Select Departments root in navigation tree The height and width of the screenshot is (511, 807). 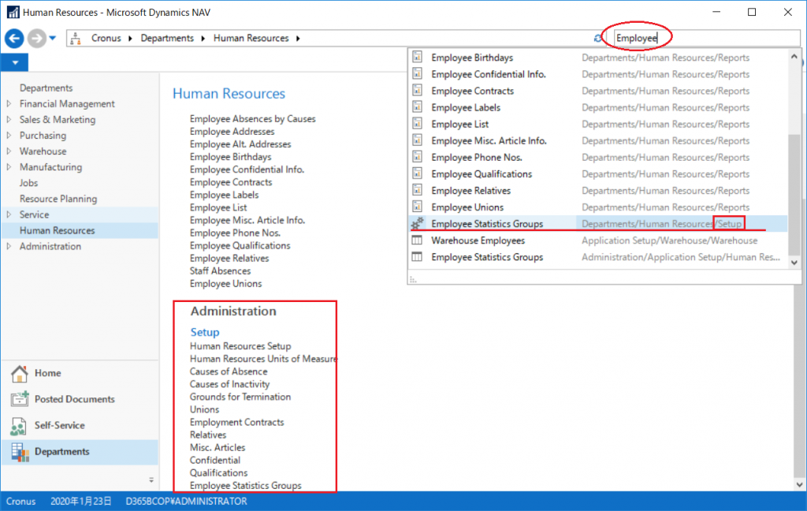46,88
